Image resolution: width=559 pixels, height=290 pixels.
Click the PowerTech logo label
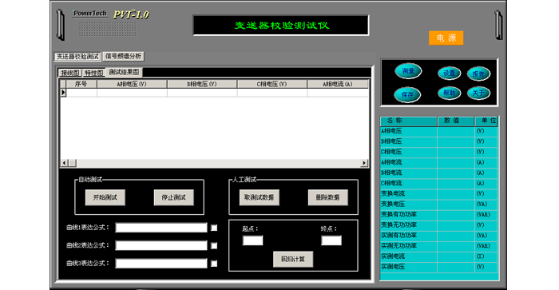89,14
